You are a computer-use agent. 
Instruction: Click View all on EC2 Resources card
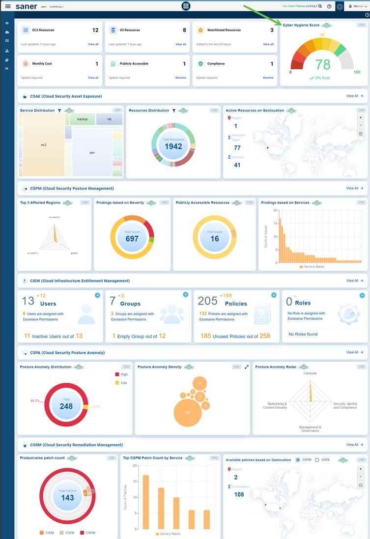pos(93,44)
